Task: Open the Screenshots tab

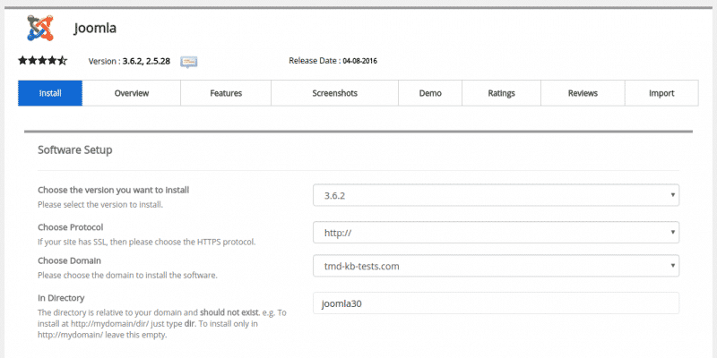Action: pyautogui.click(x=334, y=93)
